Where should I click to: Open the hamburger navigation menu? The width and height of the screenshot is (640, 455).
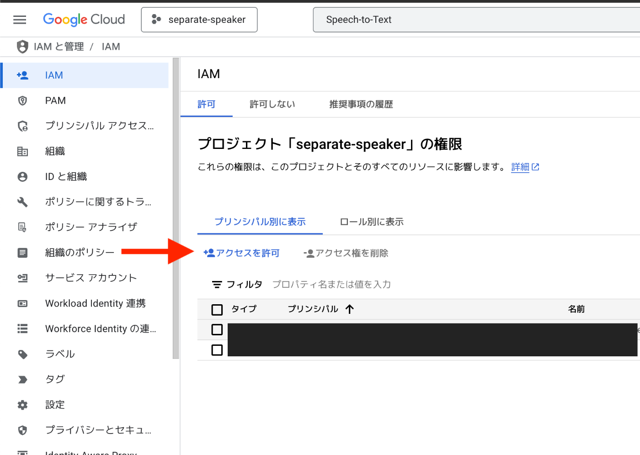20,20
